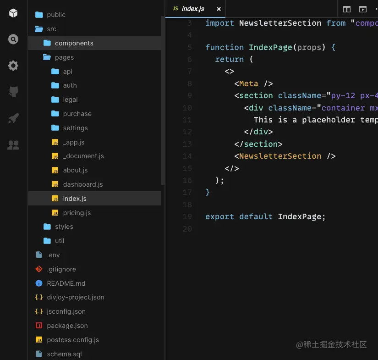This screenshot has height=360, width=378.
Task: Open README.md file
Action: [94, 283]
